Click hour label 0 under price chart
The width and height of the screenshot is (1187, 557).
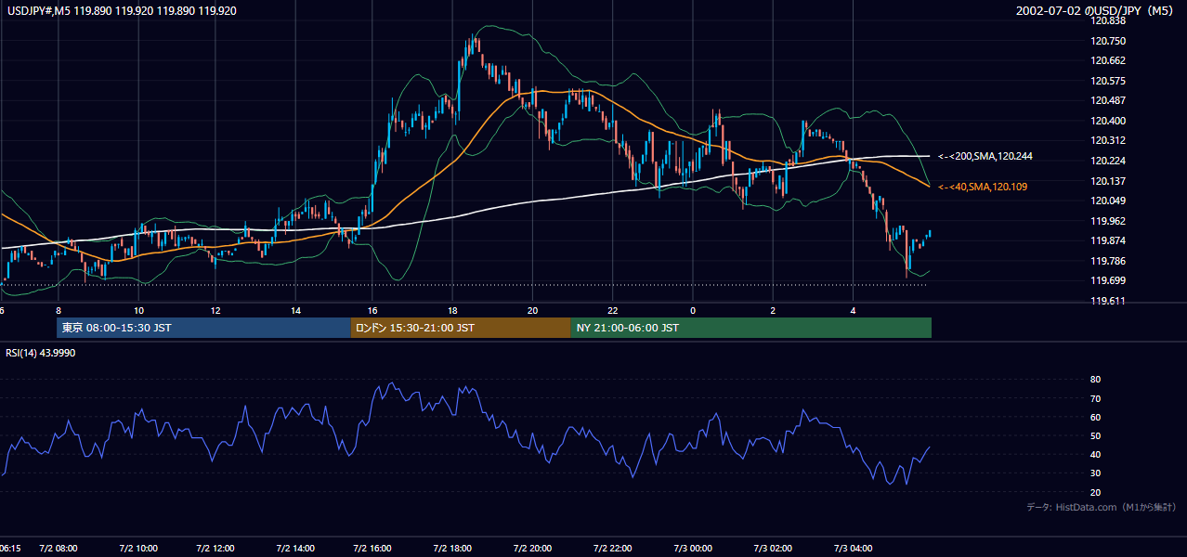tap(693, 309)
